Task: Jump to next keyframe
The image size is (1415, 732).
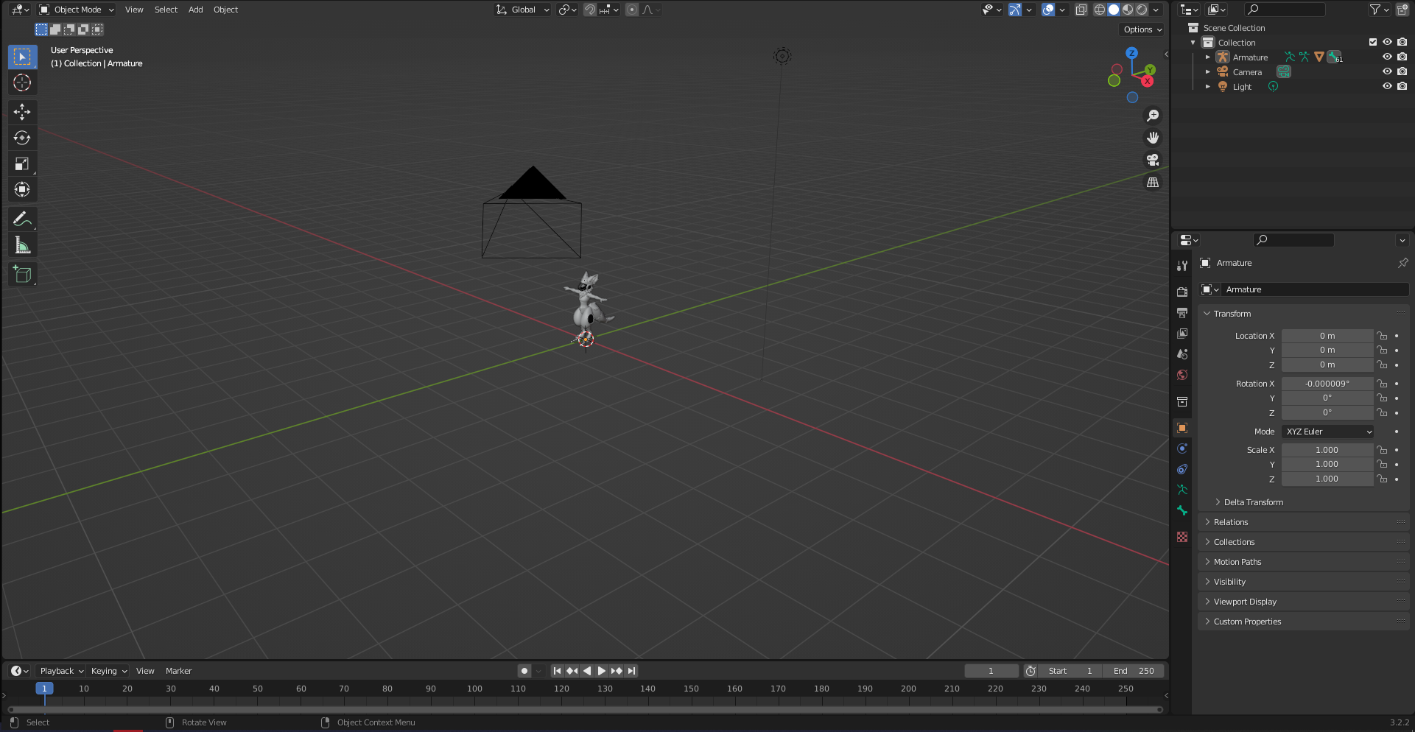Action: pos(617,671)
